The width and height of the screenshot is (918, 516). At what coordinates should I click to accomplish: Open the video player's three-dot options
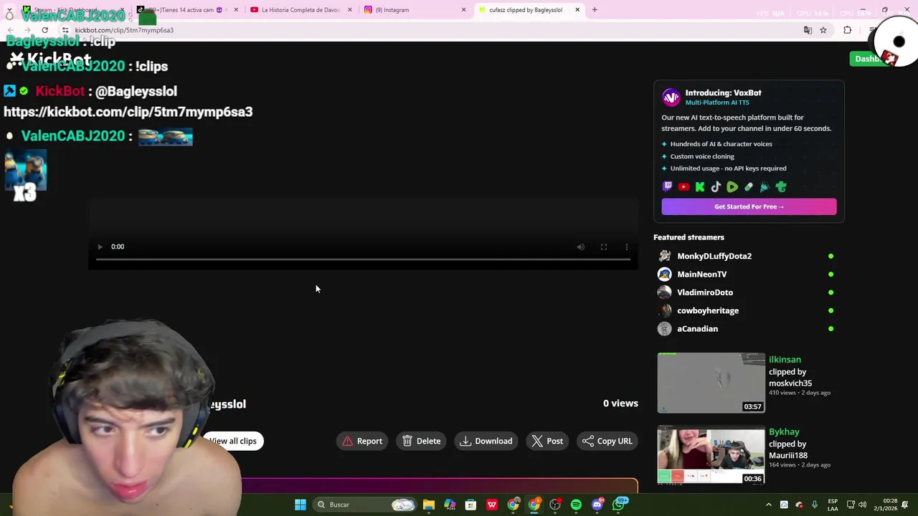click(627, 247)
